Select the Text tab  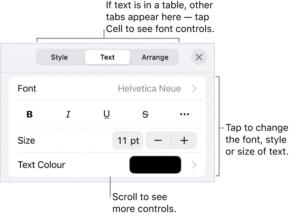pyautogui.click(x=107, y=57)
